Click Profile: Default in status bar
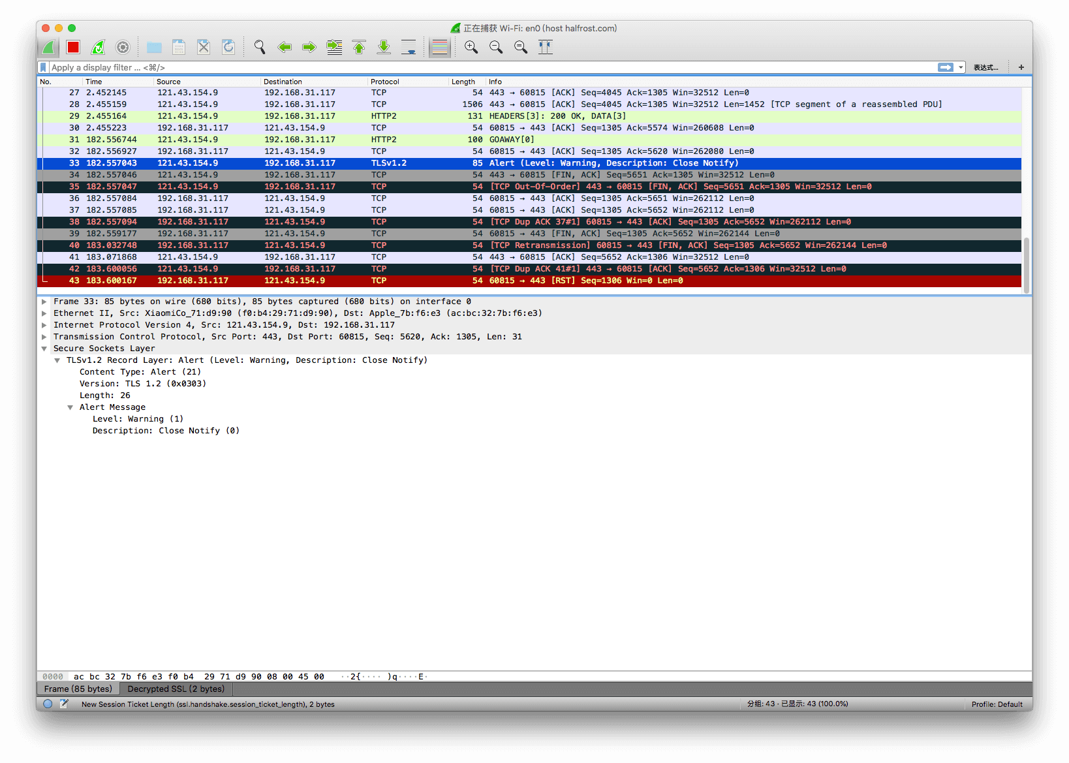This screenshot has width=1069, height=763. click(997, 704)
